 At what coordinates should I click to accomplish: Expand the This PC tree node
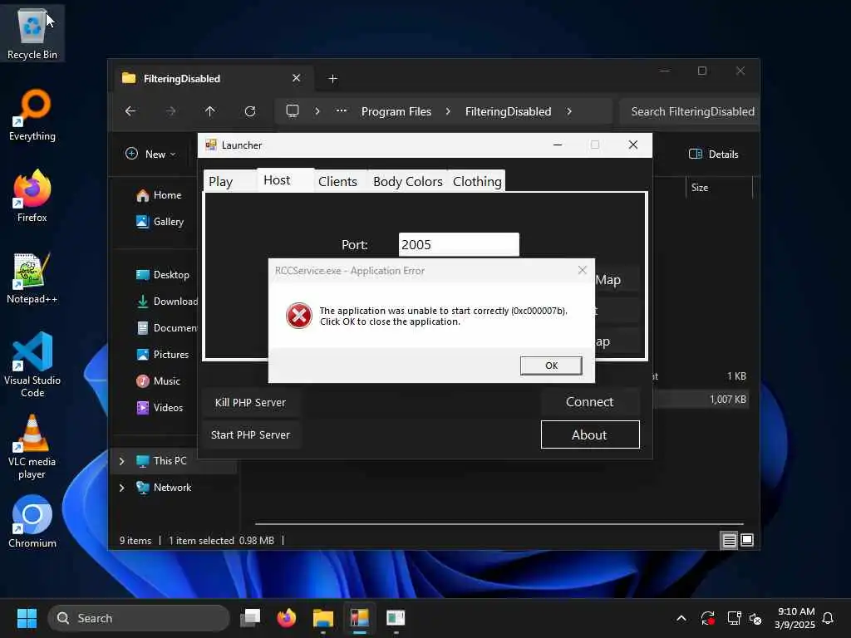coord(121,460)
